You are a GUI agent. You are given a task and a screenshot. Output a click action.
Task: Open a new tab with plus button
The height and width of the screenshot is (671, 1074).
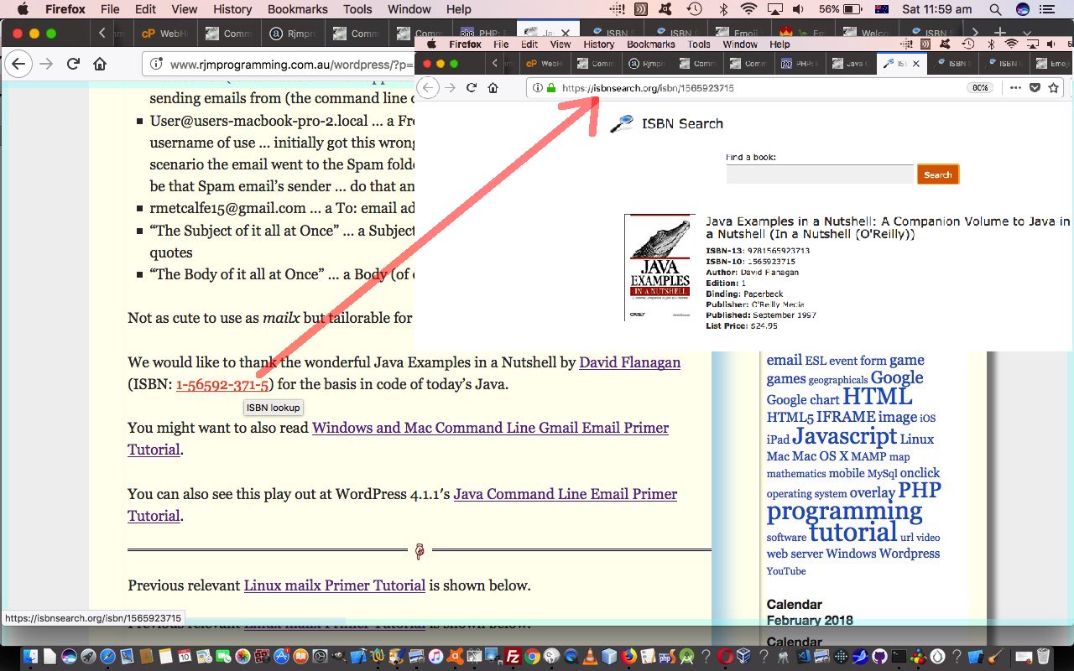point(1000,34)
